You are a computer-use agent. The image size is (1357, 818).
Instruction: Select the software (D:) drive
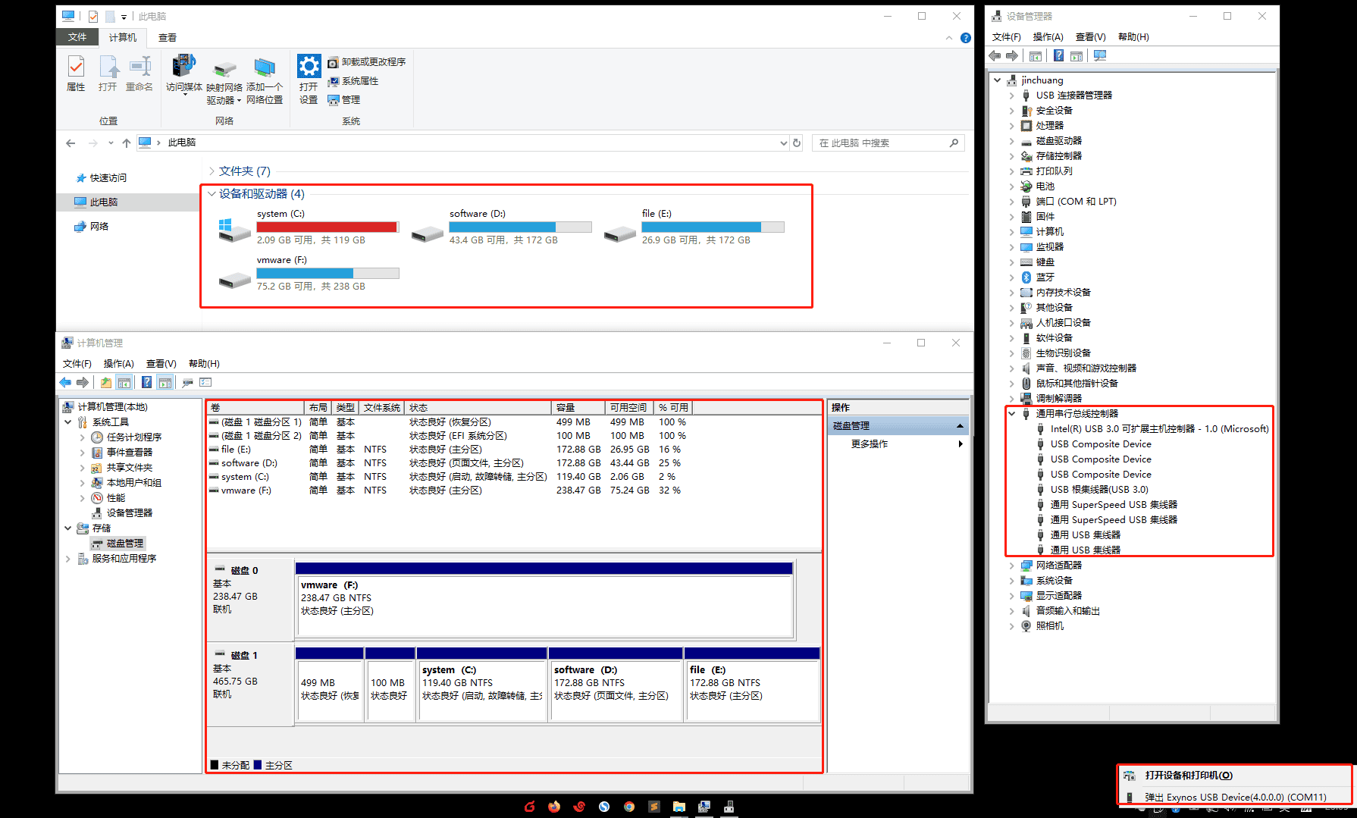click(501, 227)
